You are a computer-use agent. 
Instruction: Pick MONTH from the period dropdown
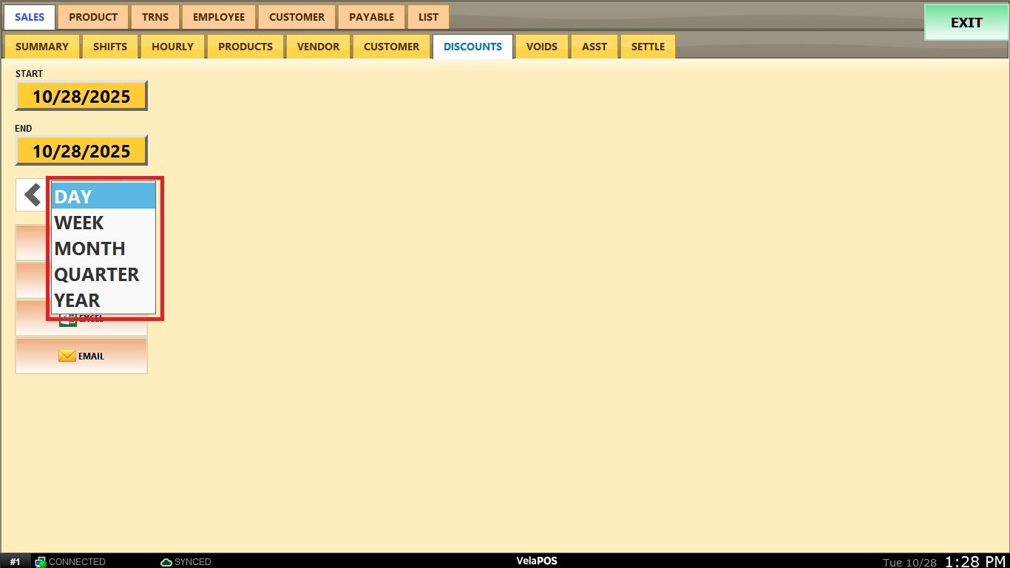(104, 248)
